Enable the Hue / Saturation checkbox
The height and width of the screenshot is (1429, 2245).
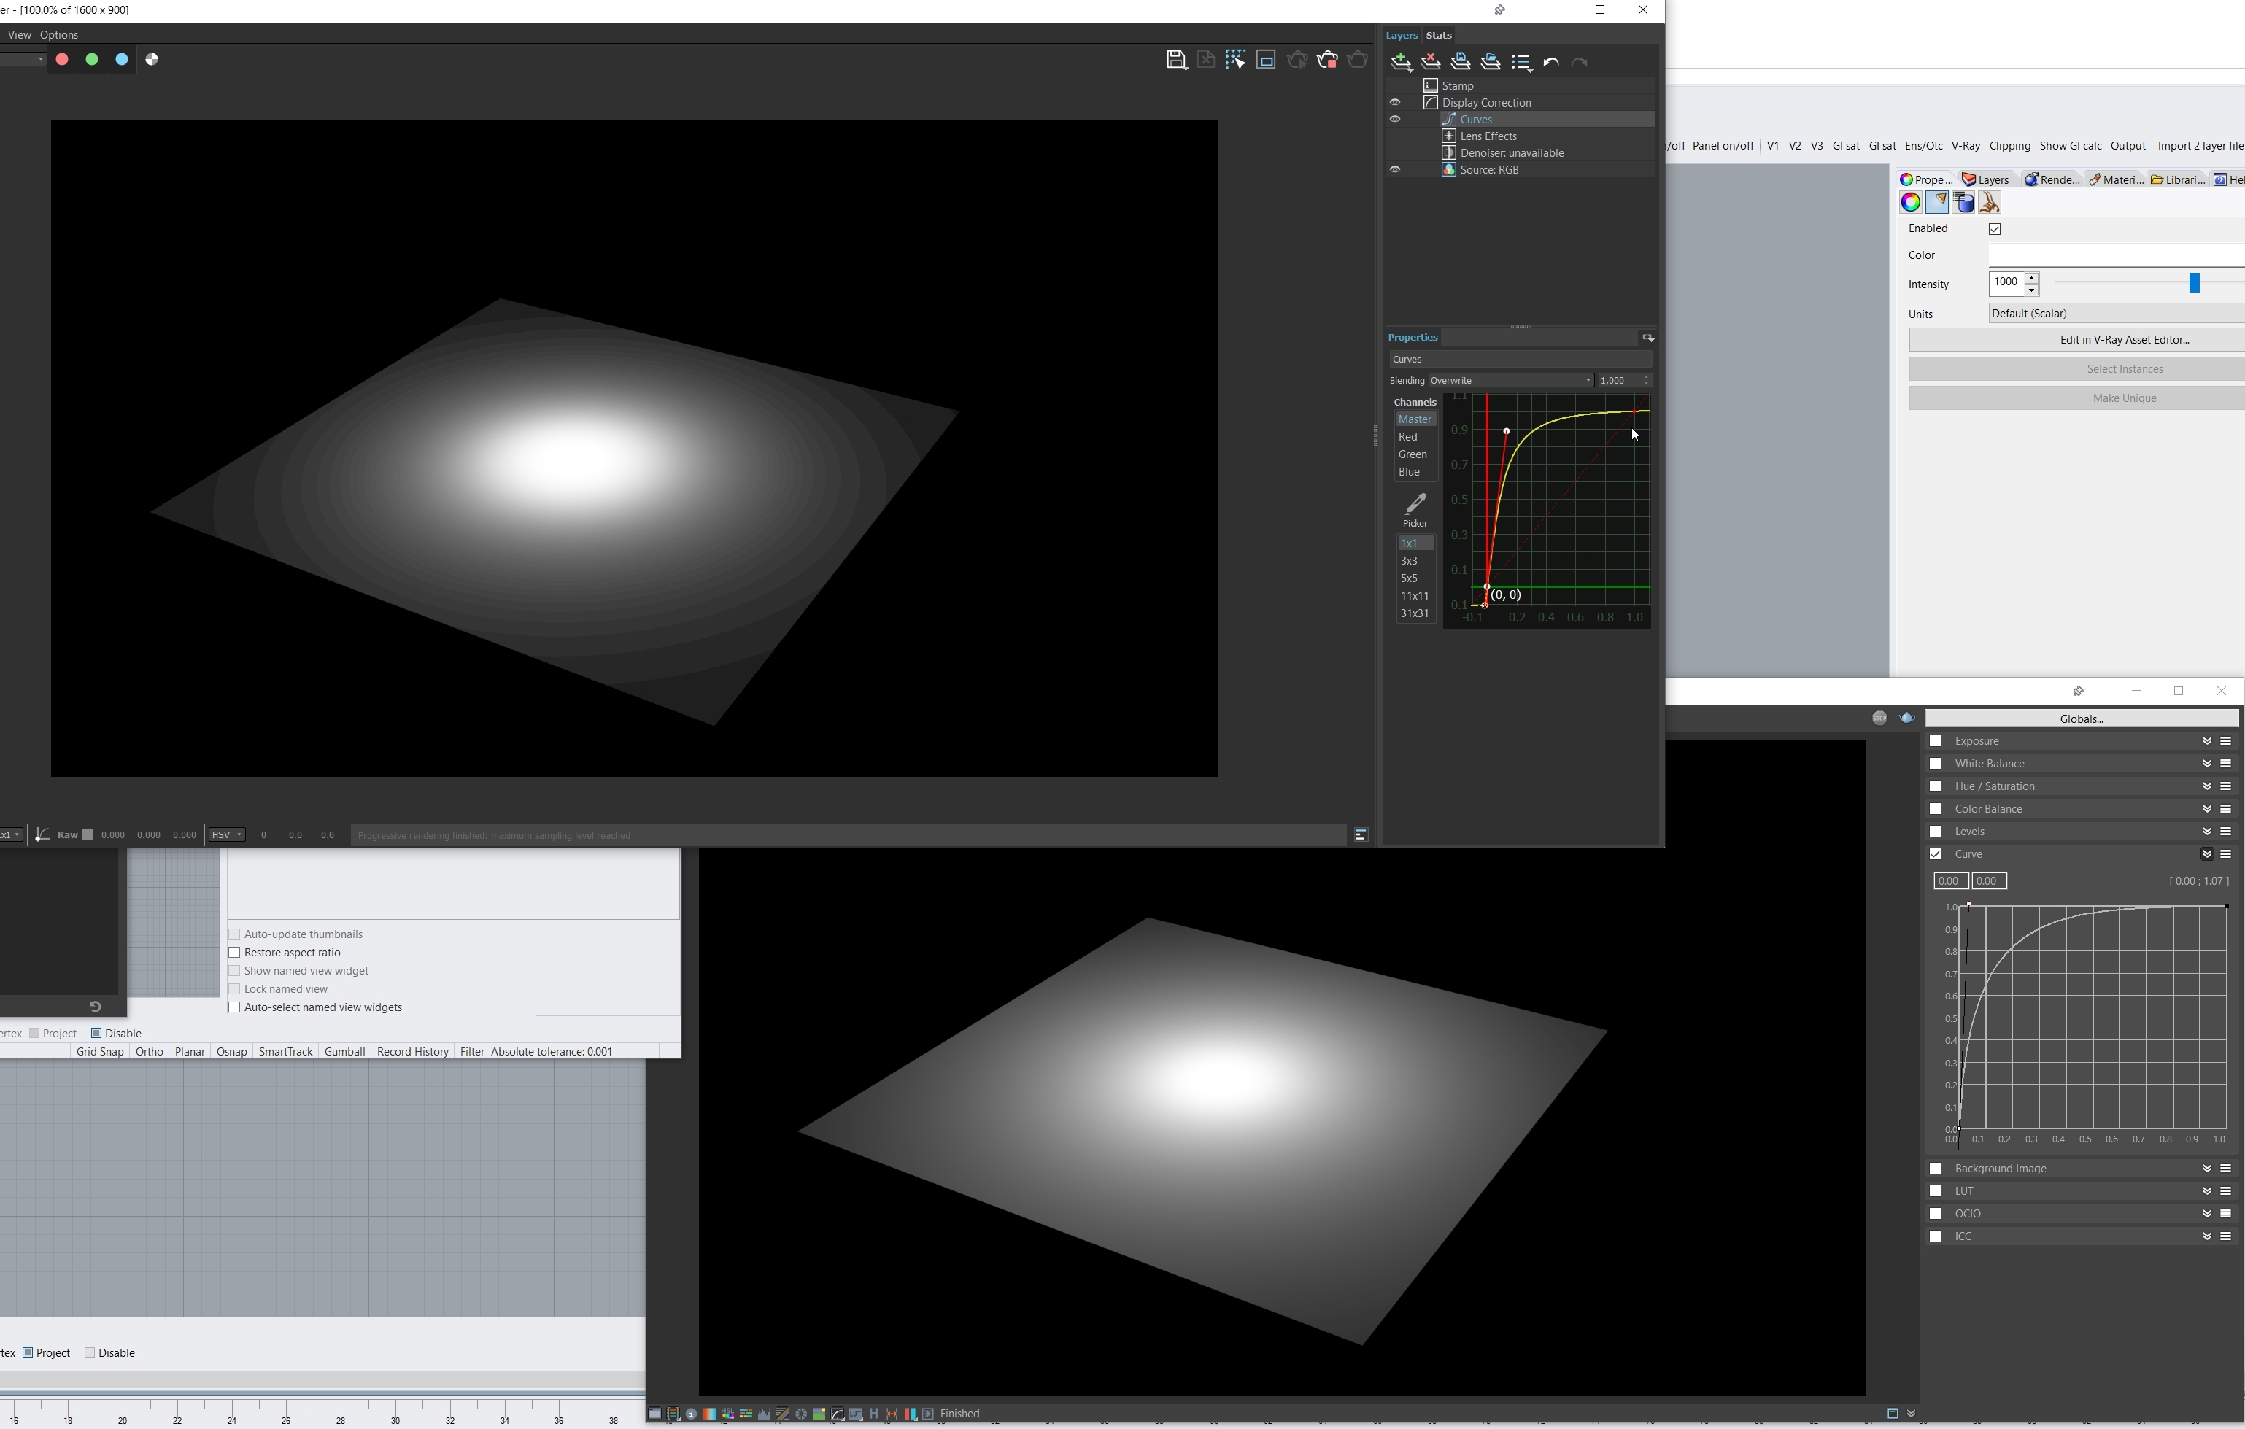[x=1936, y=786]
